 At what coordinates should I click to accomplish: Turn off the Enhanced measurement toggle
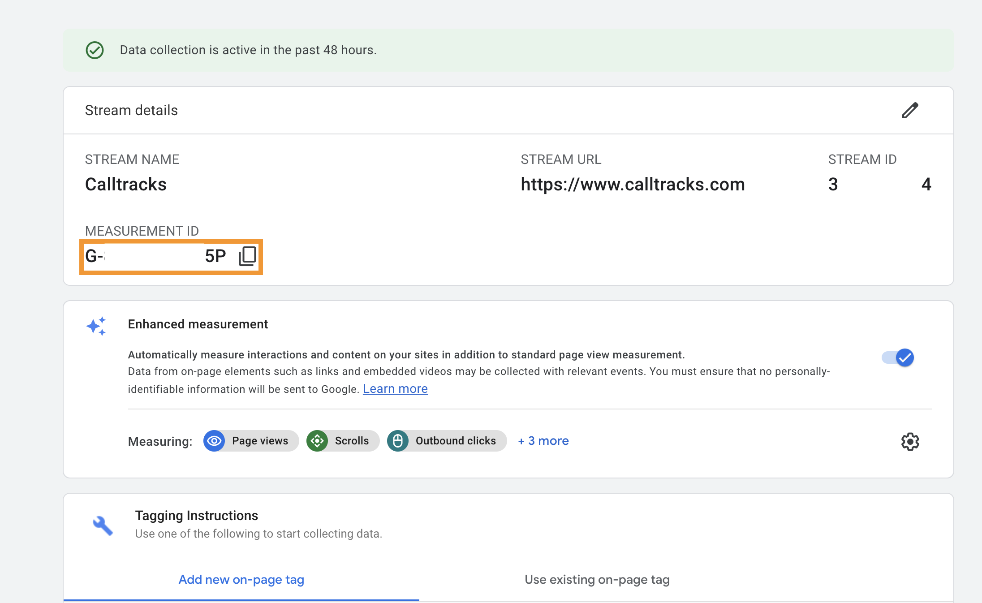pyautogui.click(x=898, y=357)
